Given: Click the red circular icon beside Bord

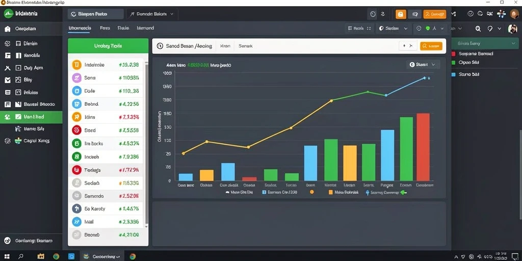Looking at the screenshot, I should pos(76,130).
